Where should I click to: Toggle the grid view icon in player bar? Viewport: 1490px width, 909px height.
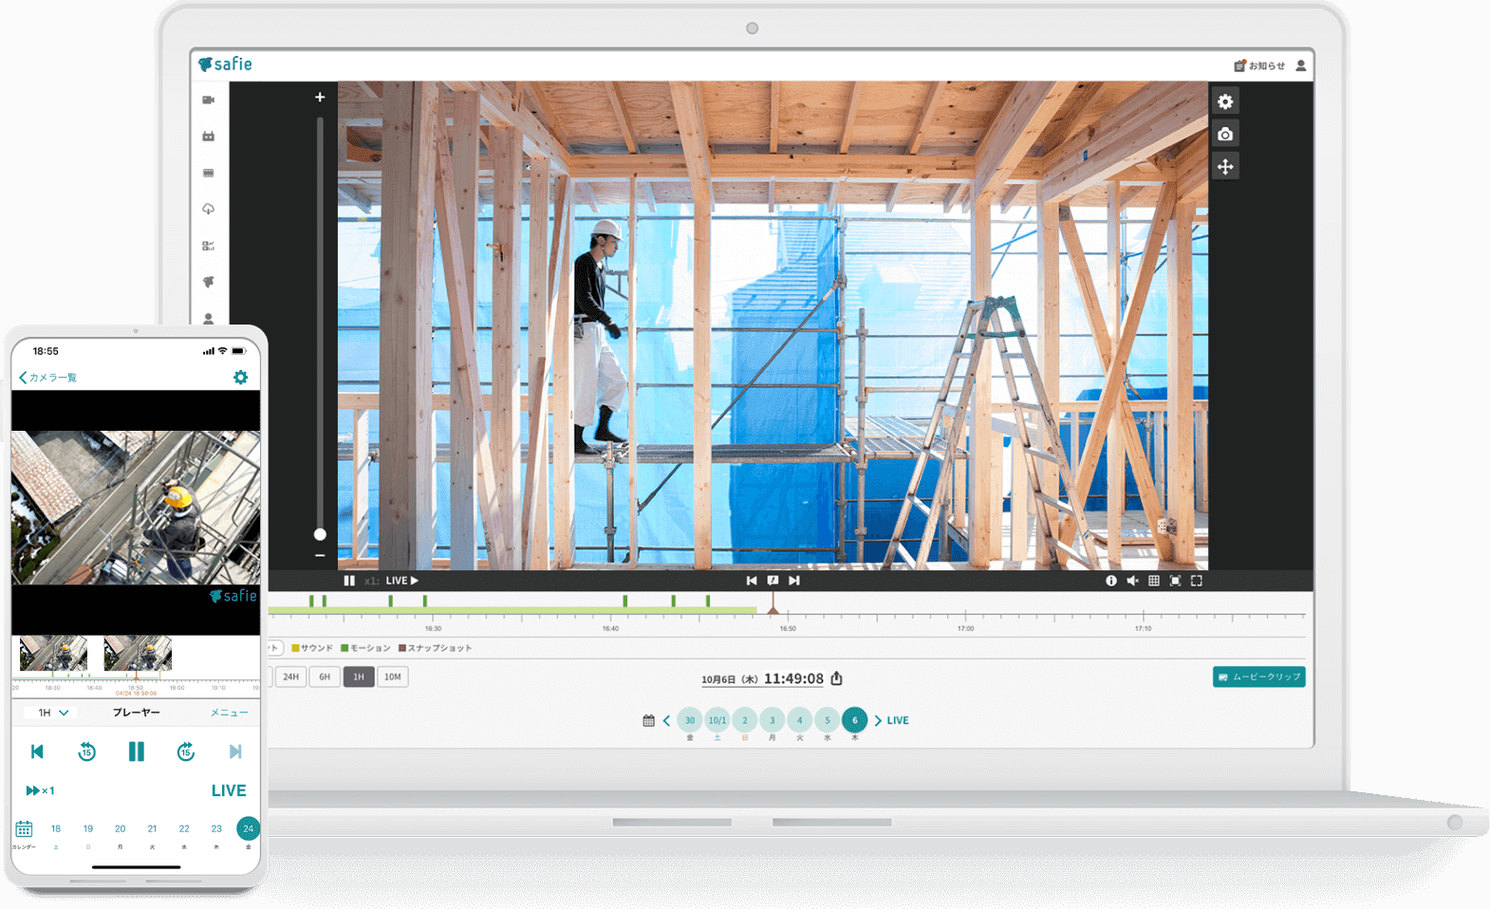click(x=1154, y=581)
